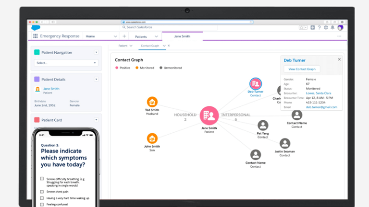Select the Deb Turner contact node
This screenshot has height=207, width=369.
(256, 83)
